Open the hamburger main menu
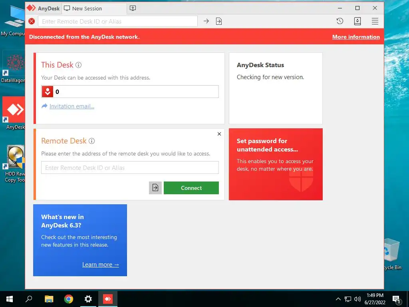The width and height of the screenshot is (409, 307). (375, 21)
